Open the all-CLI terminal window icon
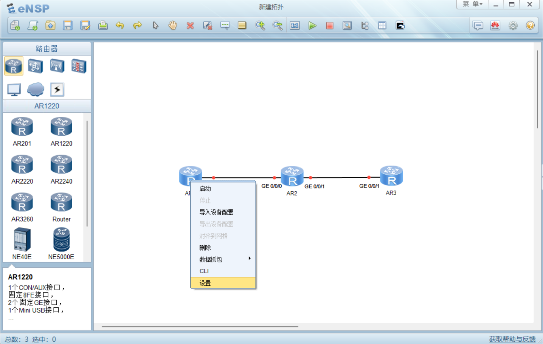543x344 pixels. point(400,25)
